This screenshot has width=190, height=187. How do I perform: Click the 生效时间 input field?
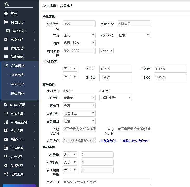106,182
